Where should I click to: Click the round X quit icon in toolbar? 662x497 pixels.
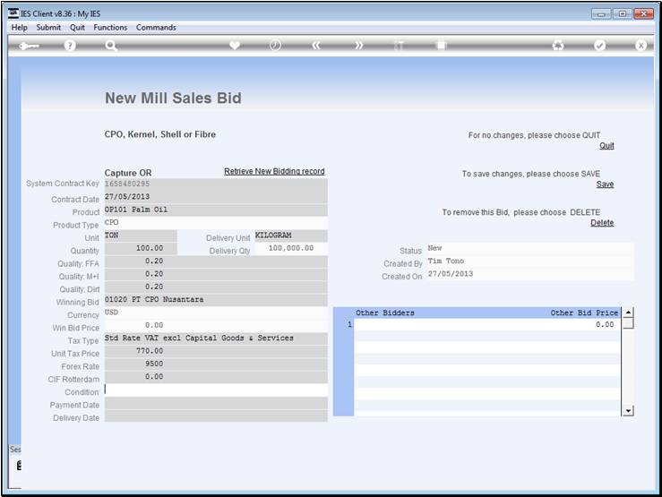point(641,45)
